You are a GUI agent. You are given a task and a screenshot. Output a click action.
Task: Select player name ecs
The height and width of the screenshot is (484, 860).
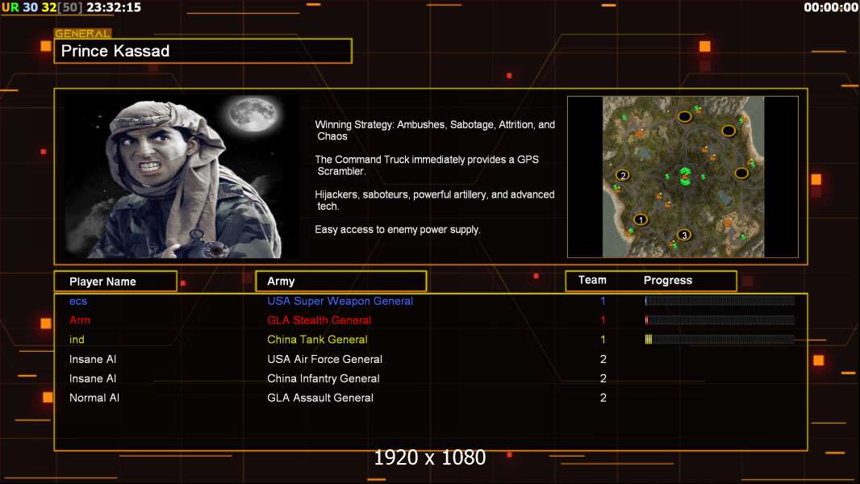78,301
